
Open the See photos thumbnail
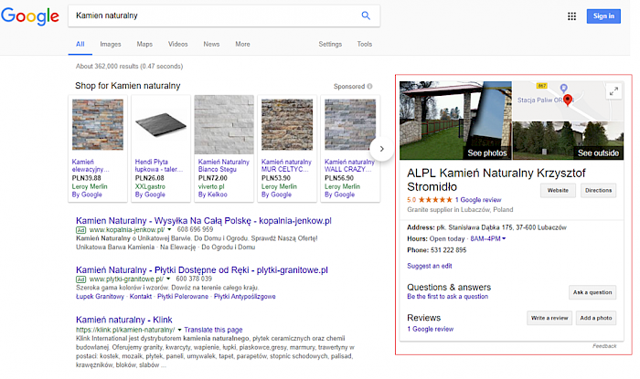[455, 121]
